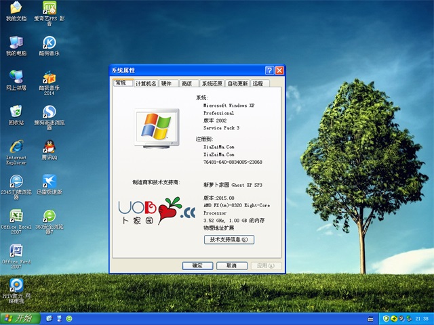Open the 开始 start menu
This screenshot has height=325, width=434.
pyautogui.click(x=19, y=318)
